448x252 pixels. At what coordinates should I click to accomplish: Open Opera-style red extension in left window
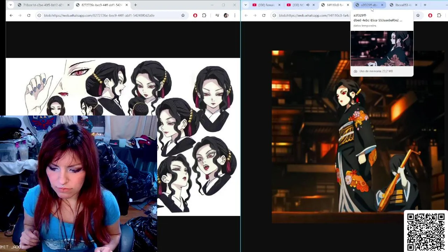tap(195, 15)
